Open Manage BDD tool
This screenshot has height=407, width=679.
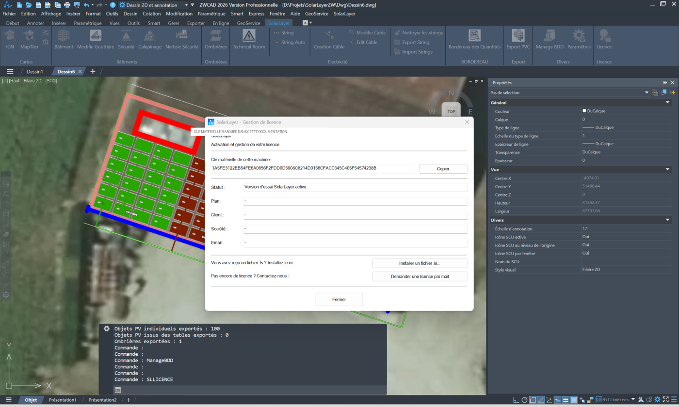coord(550,39)
